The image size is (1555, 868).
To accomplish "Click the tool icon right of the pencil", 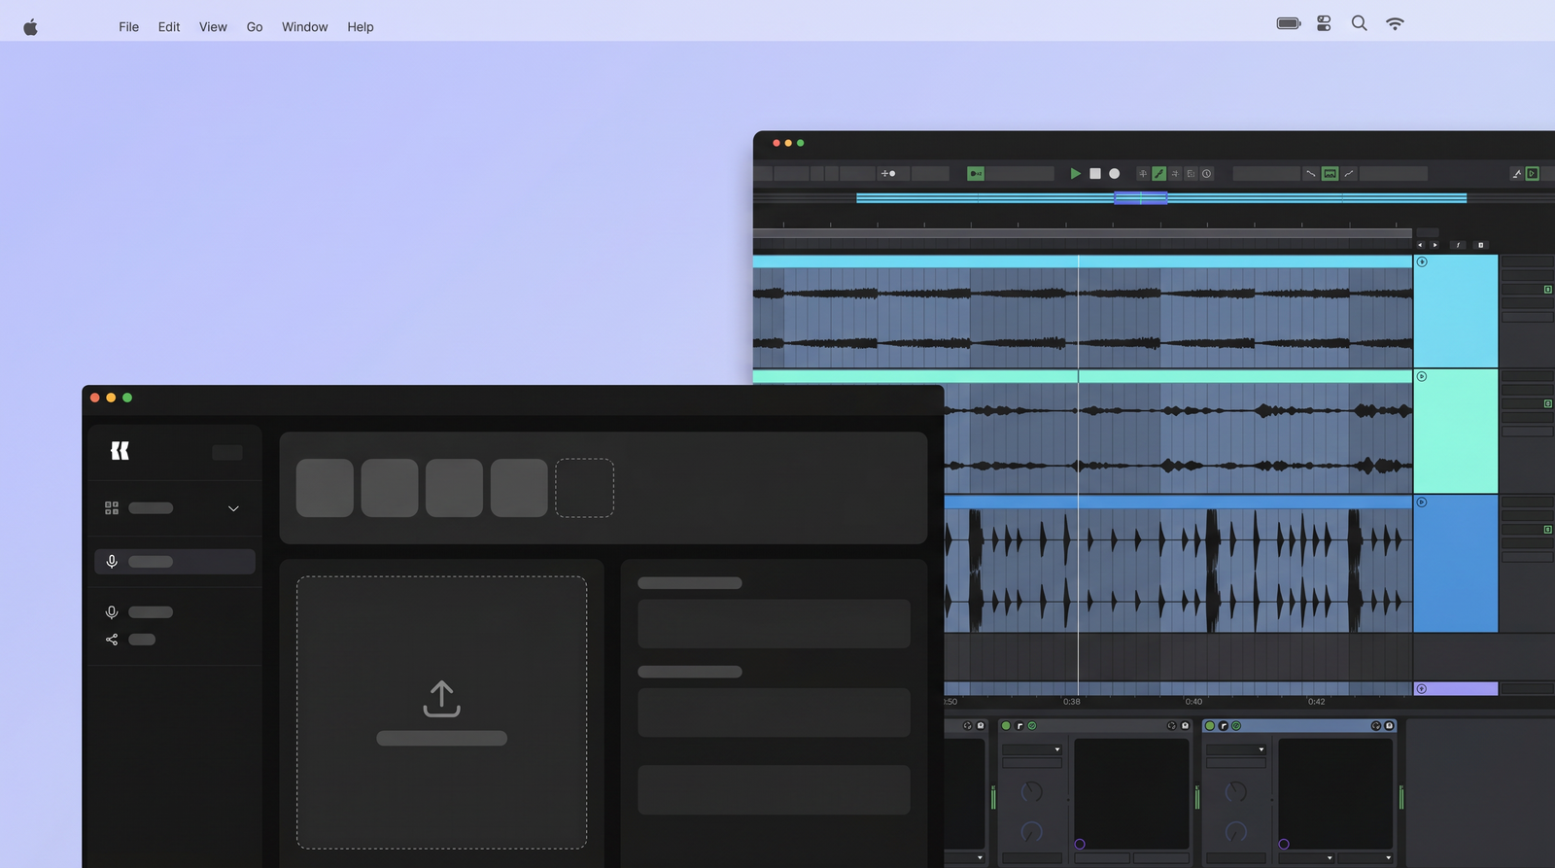I will [x=1175, y=173].
